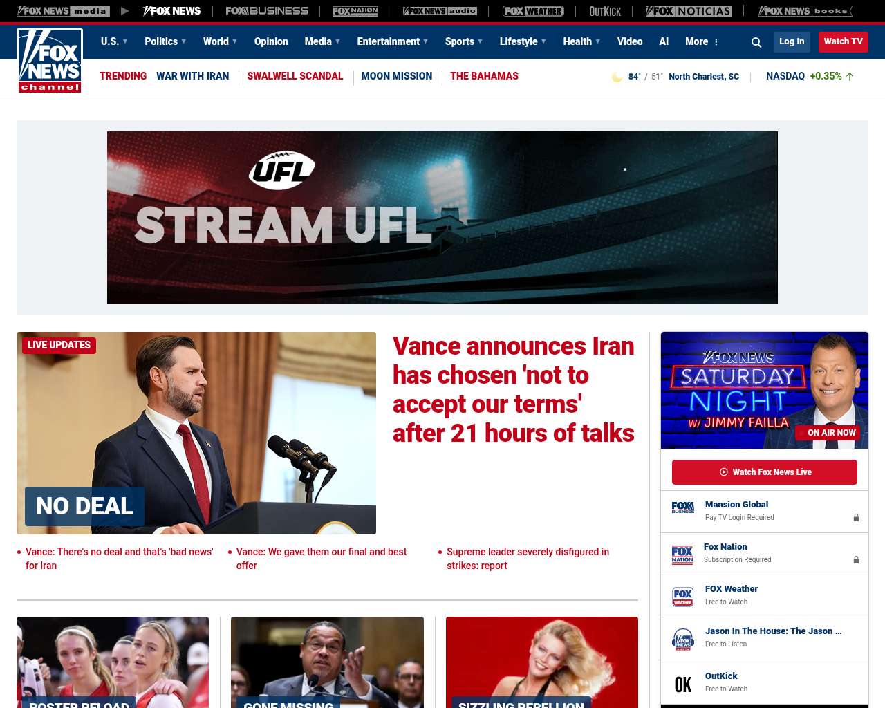This screenshot has height=708, width=885.
Task: Open Fox Weather logo in top bar
Action: [x=533, y=11]
